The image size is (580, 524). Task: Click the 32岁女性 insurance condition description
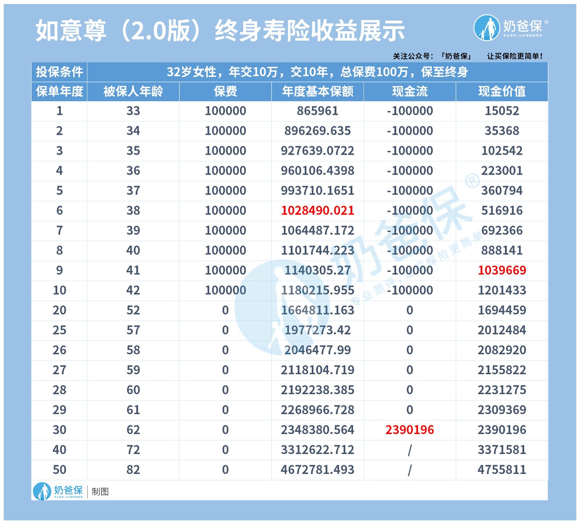coord(317,72)
